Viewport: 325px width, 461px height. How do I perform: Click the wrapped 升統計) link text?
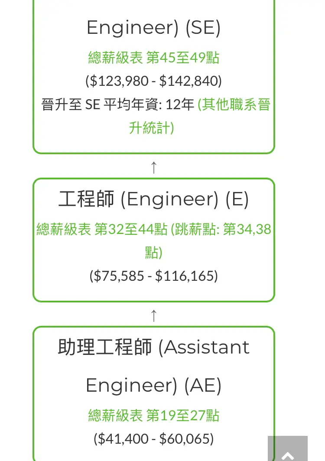152,128
